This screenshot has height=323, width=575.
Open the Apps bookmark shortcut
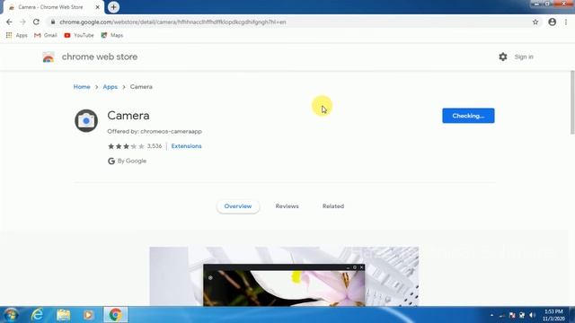[x=16, y=35]
